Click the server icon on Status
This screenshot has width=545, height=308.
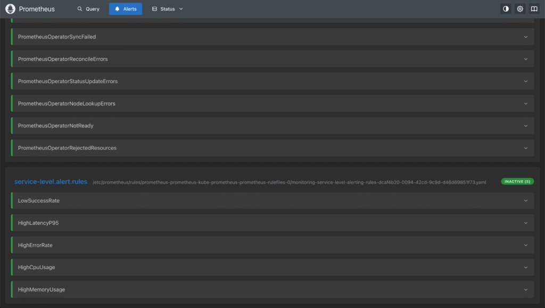[154, 9]
